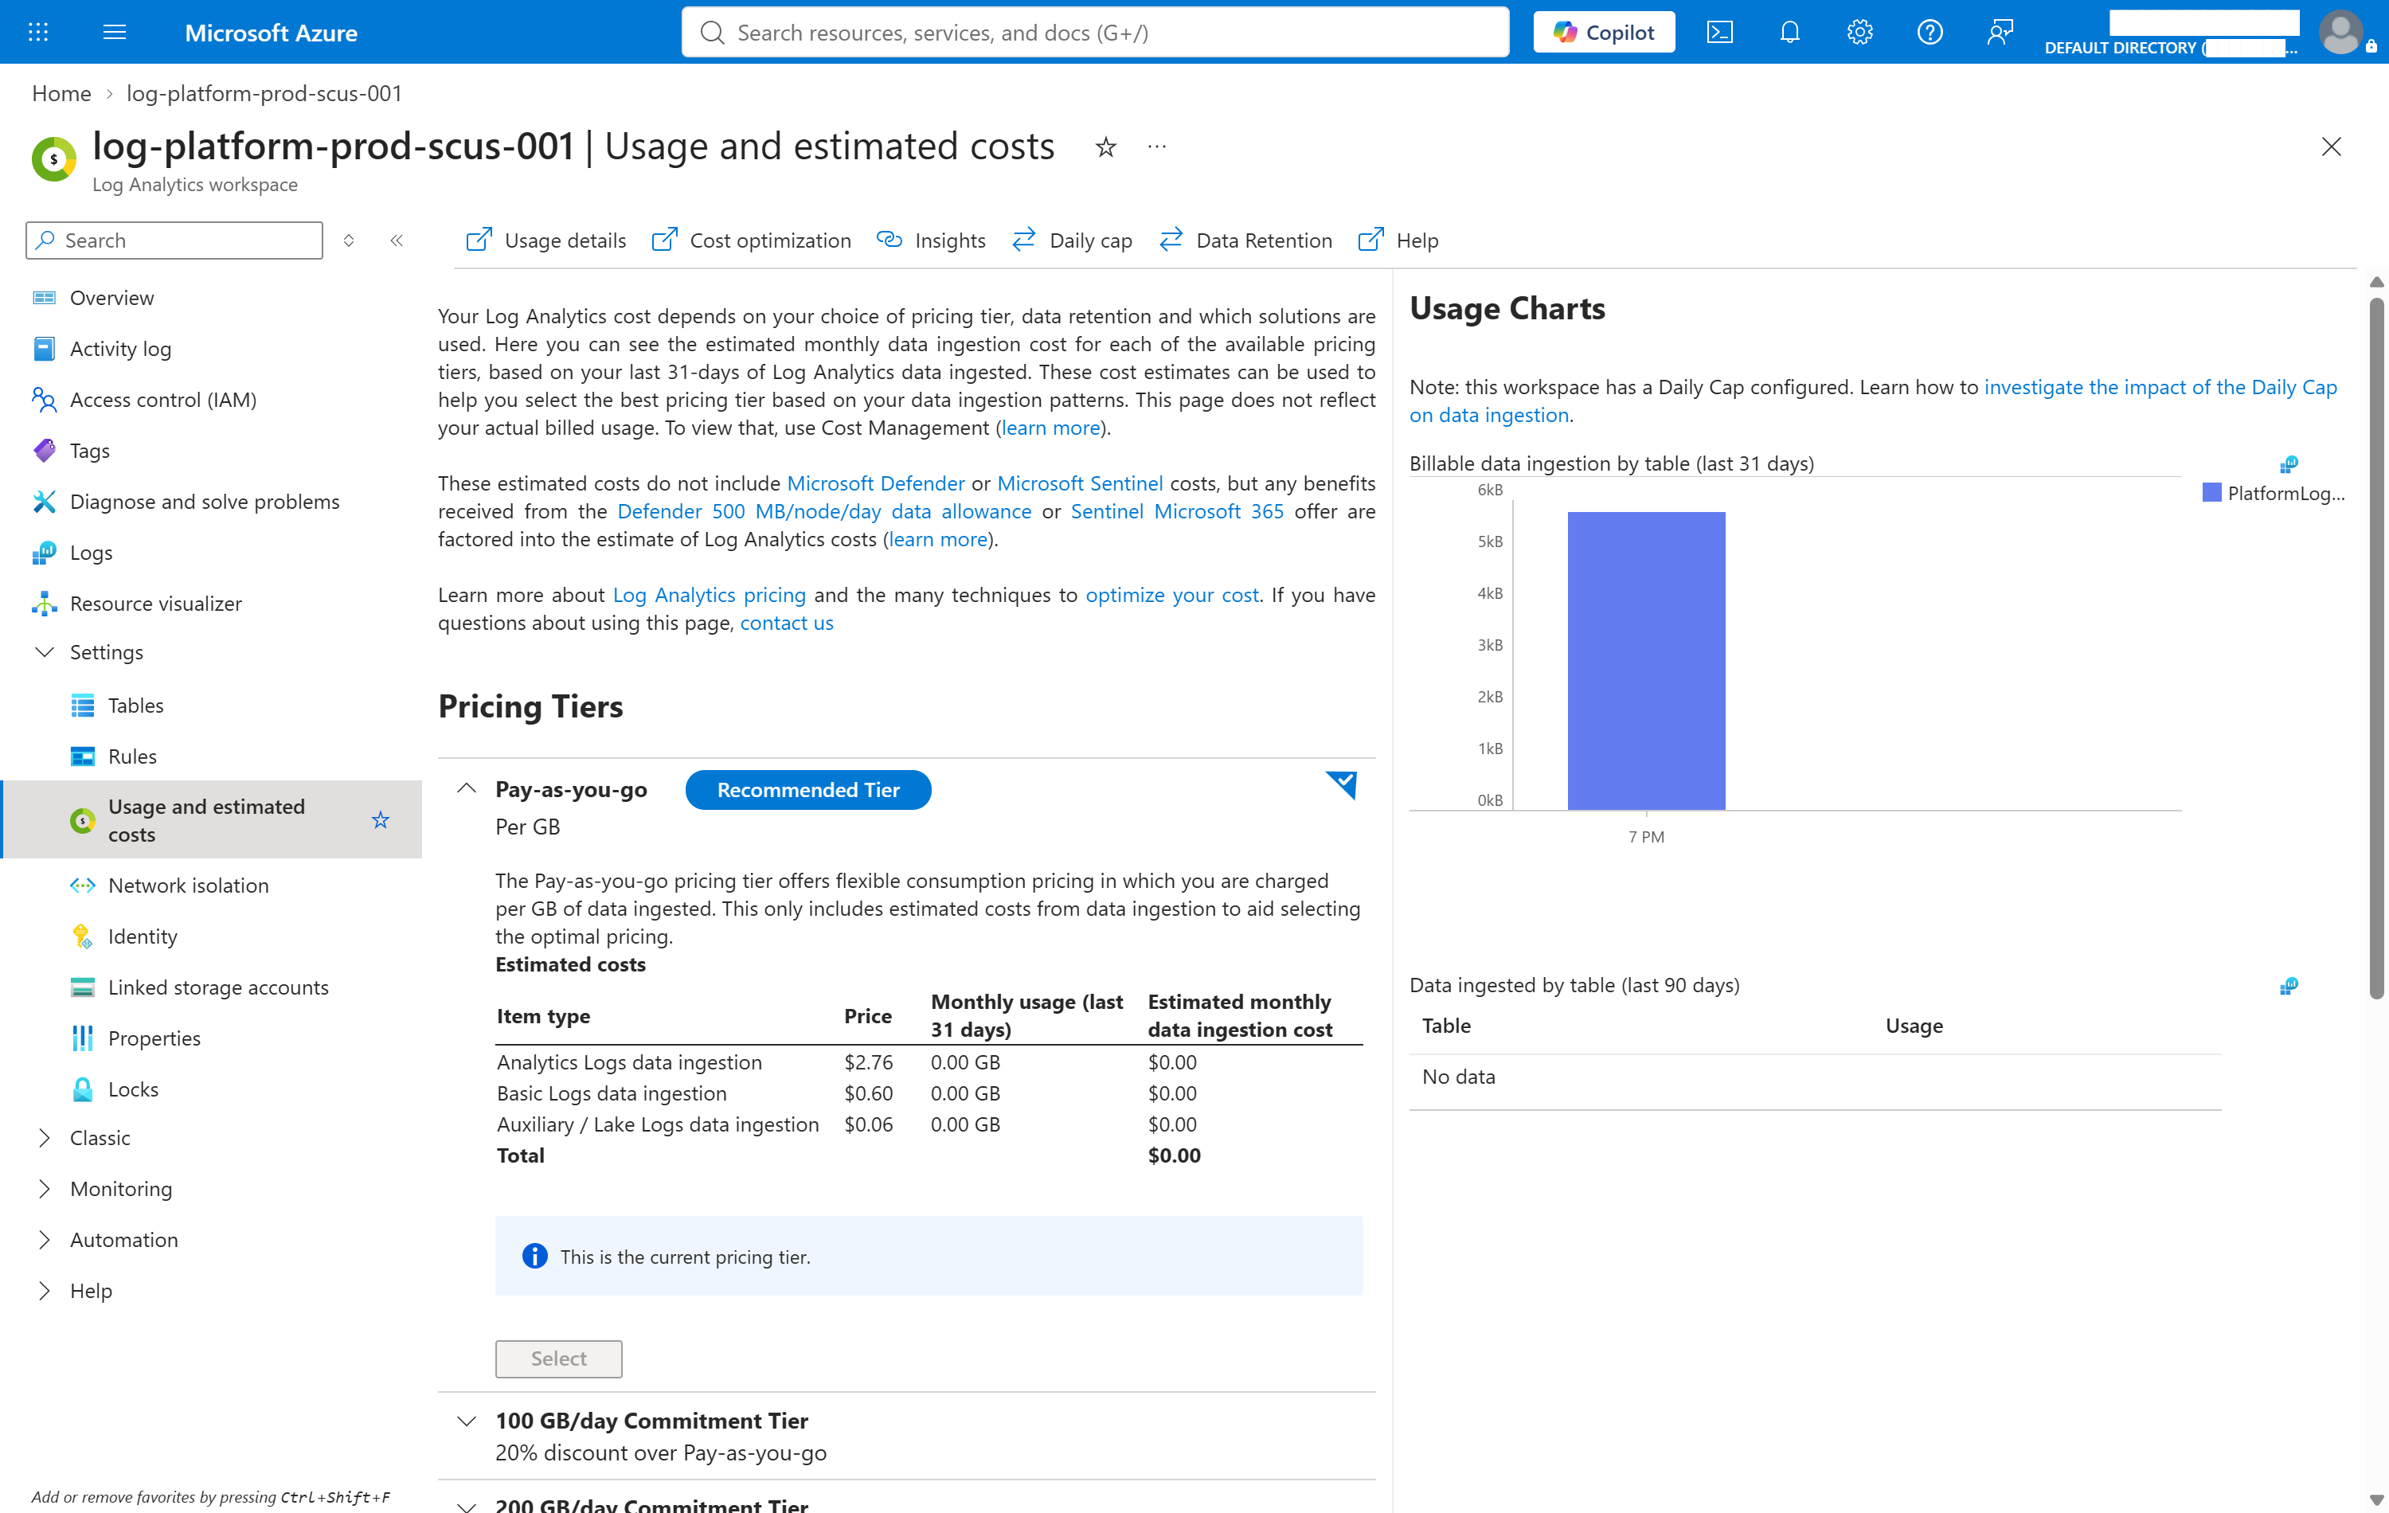2389x1513 pixels.
Task: Expand the Classic section
Action: click(45, 1137)
